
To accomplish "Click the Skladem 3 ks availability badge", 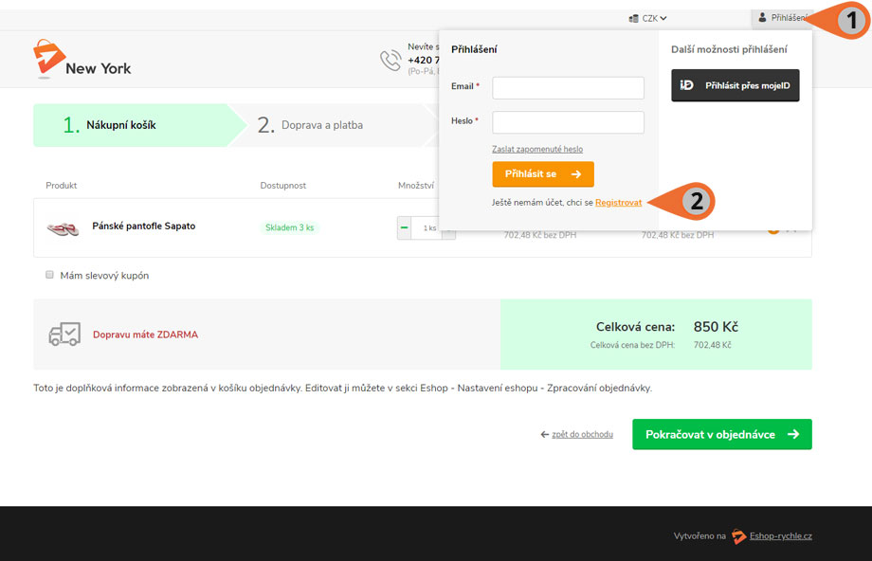I will tap(289, 227).
